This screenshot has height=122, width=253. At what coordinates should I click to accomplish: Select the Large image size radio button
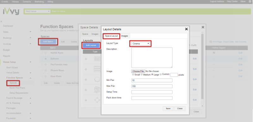click(x=152, y=75)
